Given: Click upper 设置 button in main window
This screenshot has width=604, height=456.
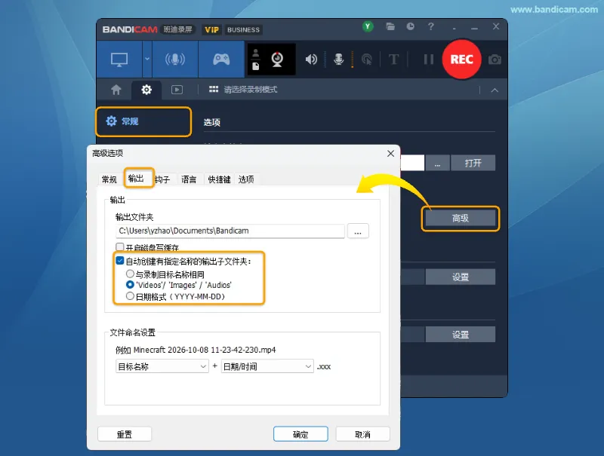Looking at the screenshot, I should [x=461, y=277].
